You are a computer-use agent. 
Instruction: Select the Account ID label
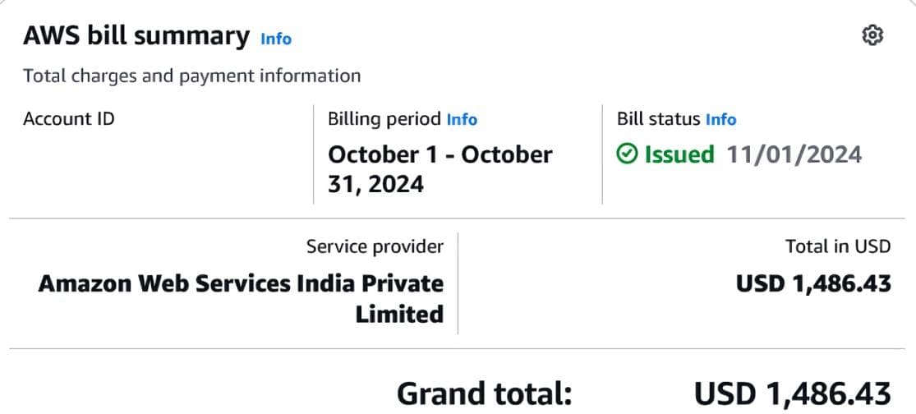click(x=69, y=119)
